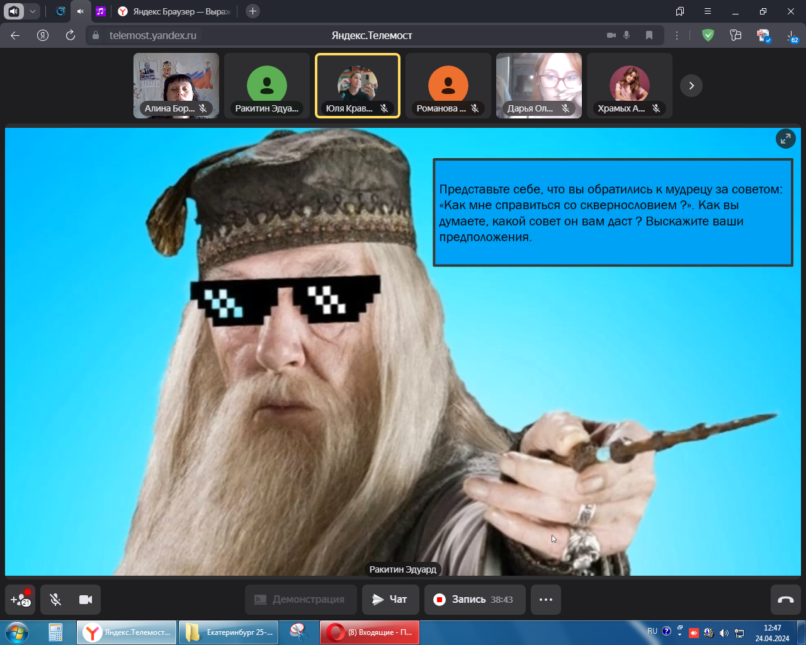Open the Yandex home button

tap(43, 35)
